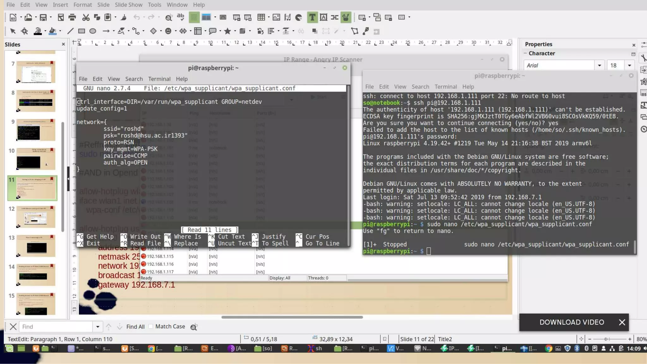Click the DOWNLOAD VIDEO button

tap(571, 322)
